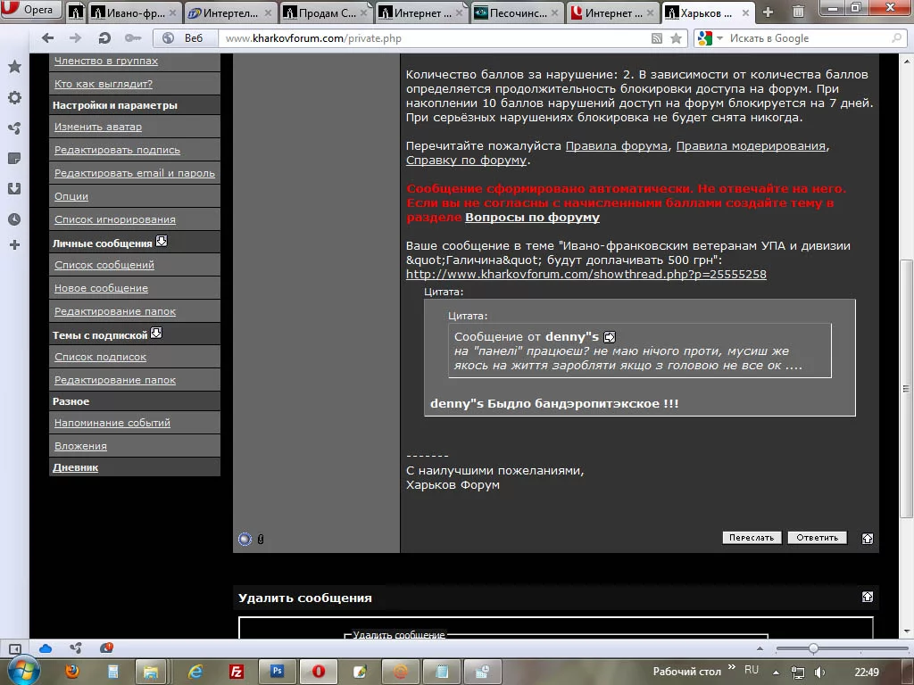This screenshot has height=685, width=914.
Task: Open the Opera Link cloud icon
Action: [x=46, y=648]
